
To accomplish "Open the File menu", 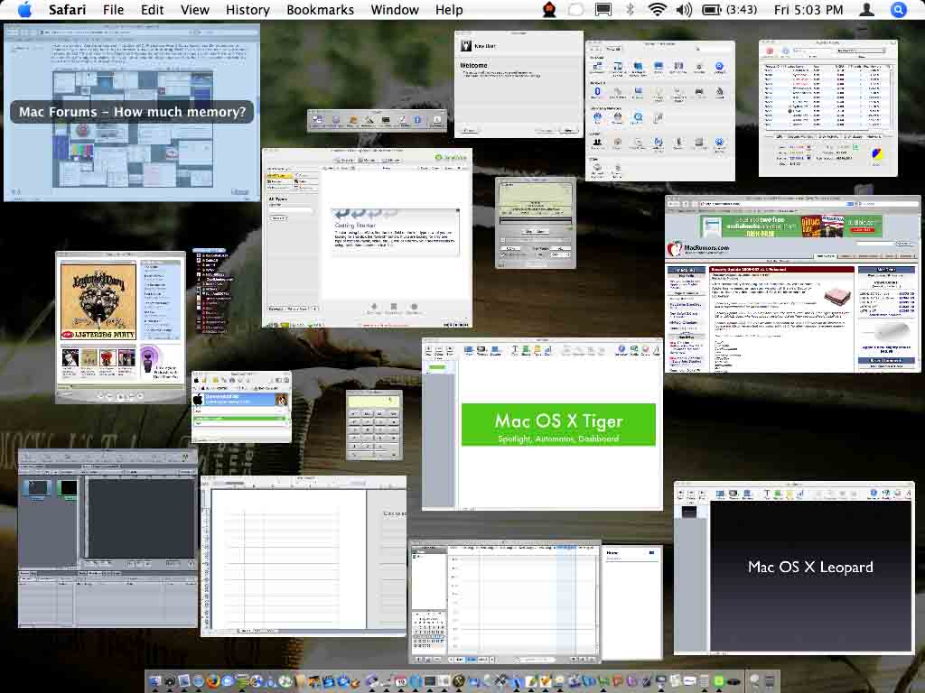I will (113, 9).
